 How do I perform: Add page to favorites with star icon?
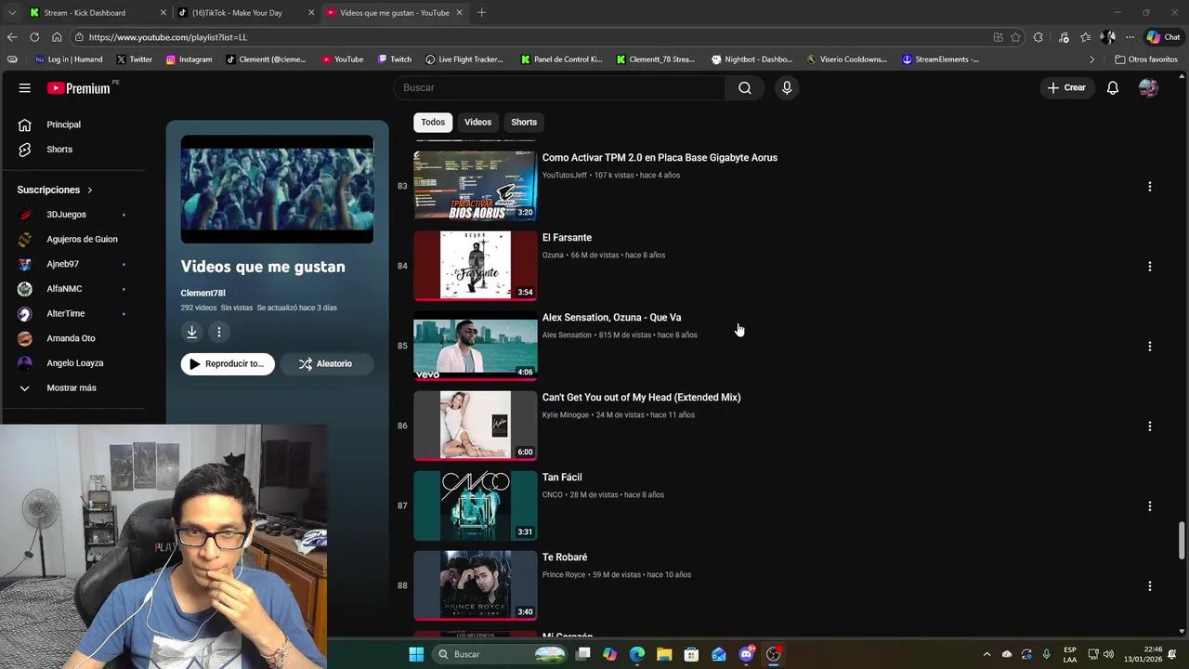point(1015,37)
